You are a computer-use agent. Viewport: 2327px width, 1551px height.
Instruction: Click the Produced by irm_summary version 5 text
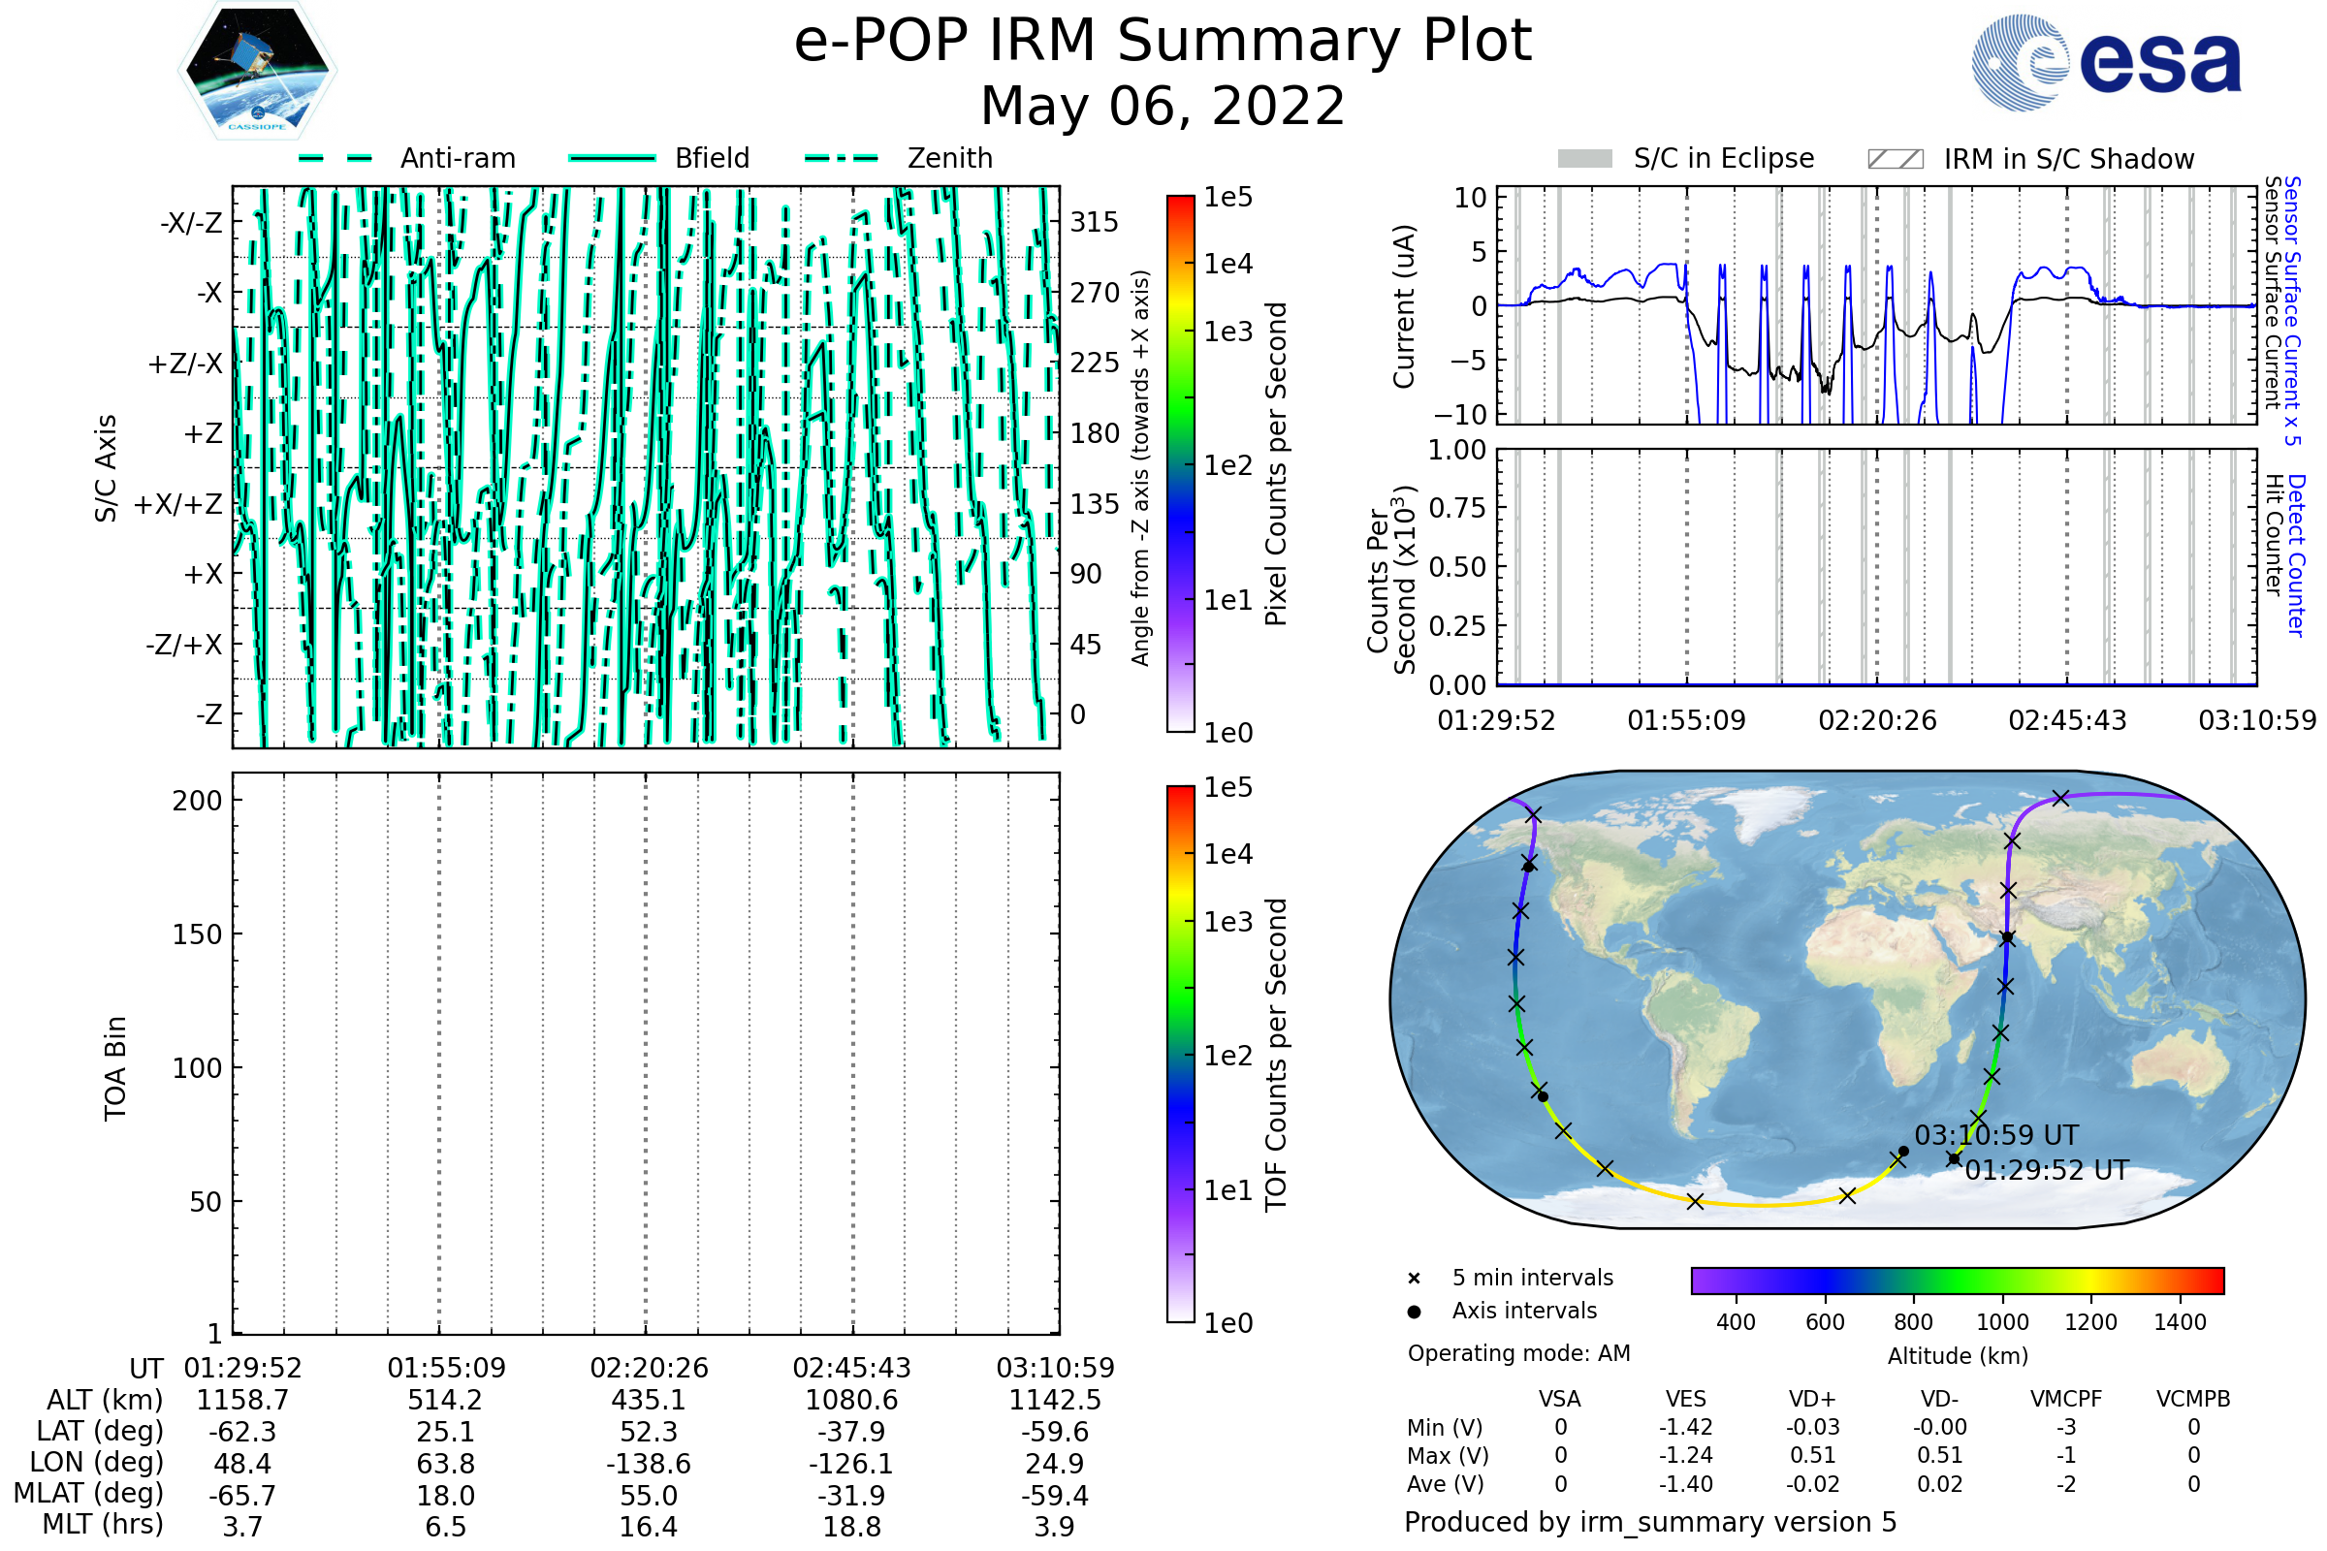click(1650, 1522)
